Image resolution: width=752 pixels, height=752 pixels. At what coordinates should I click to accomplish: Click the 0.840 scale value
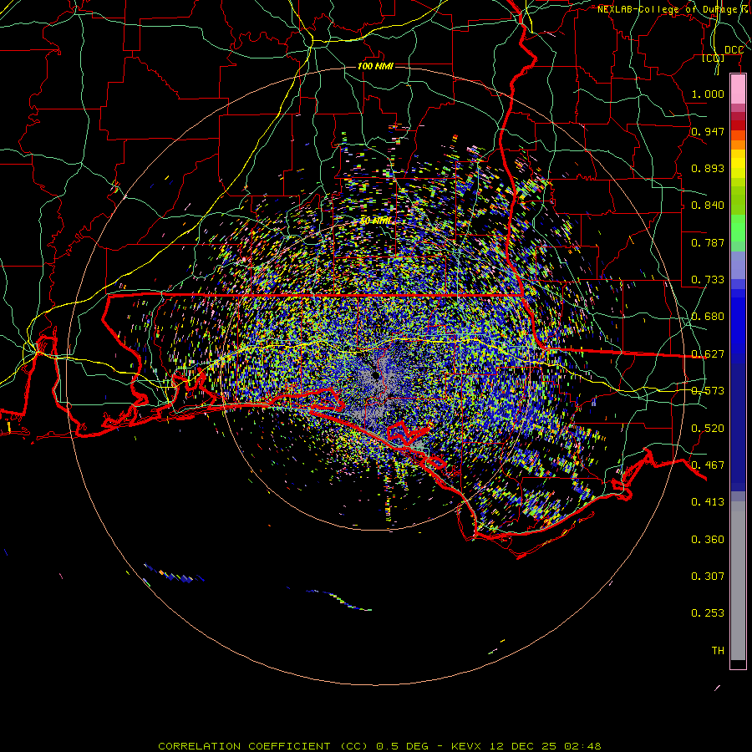tap(708, 206)
